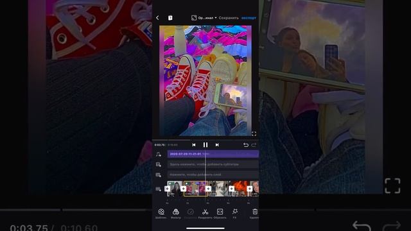Image resolution: width=411 pixels, height=231 pixels.
Task: Select the highlighted sneakers clip
Action: click(x=196, y=189)
